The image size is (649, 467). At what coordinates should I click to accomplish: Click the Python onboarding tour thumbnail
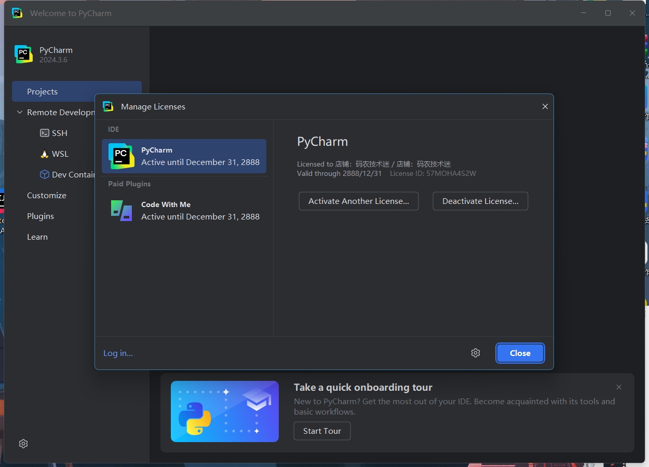pos(224,411)
